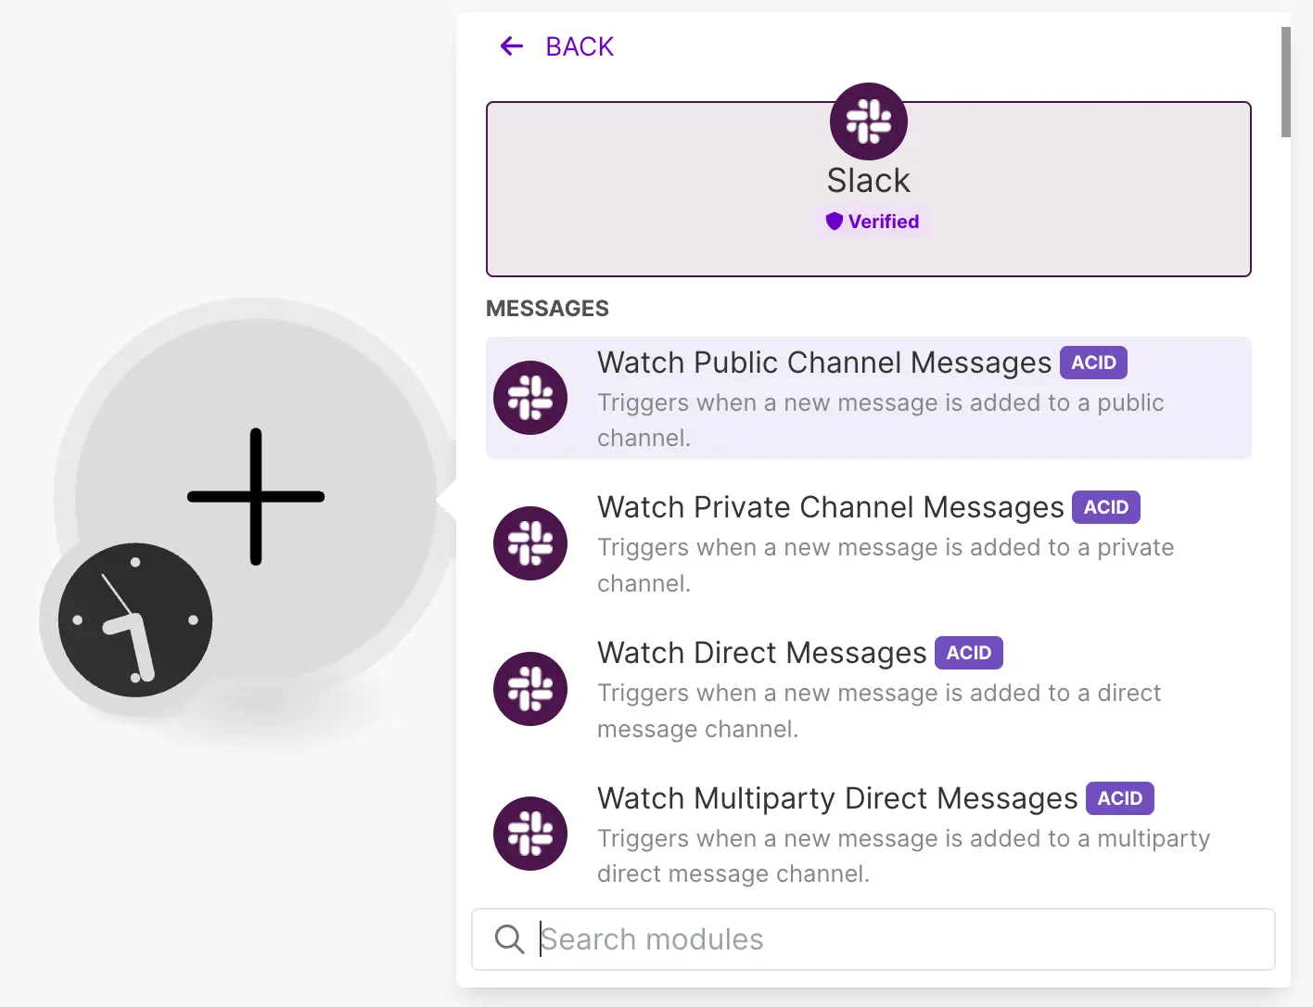Click ACID badge on Watch Direct Messages
Viewport: 1313px width, 1007px height.
[969, 653]
